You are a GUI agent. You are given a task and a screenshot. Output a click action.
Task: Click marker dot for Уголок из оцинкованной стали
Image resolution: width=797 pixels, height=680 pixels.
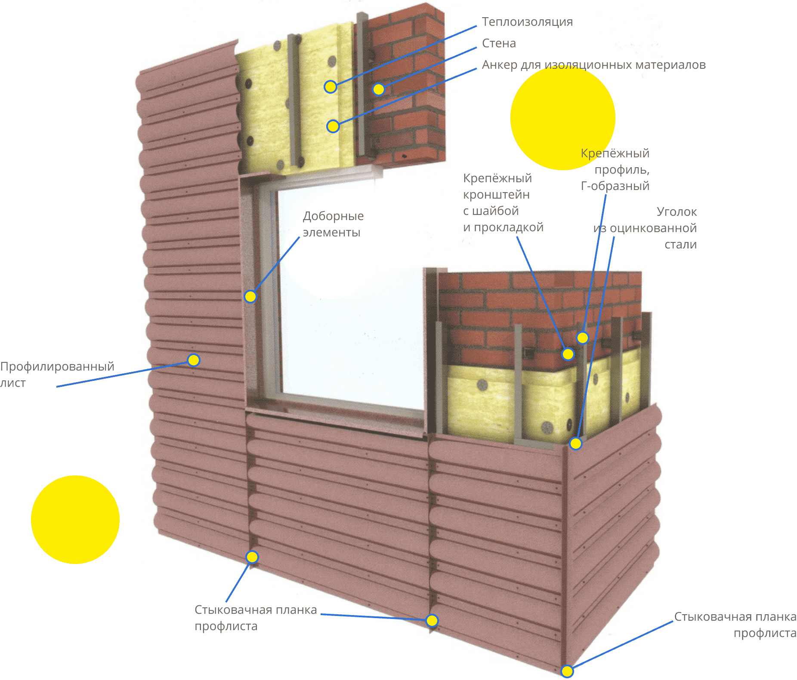point(575,443)
